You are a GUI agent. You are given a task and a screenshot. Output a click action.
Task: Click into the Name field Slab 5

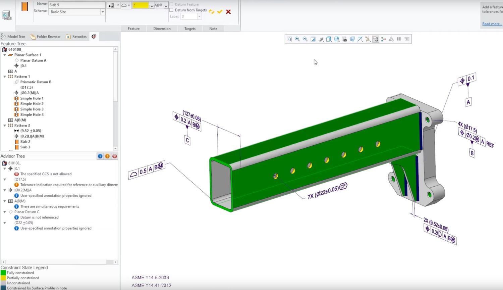[77, 5]
